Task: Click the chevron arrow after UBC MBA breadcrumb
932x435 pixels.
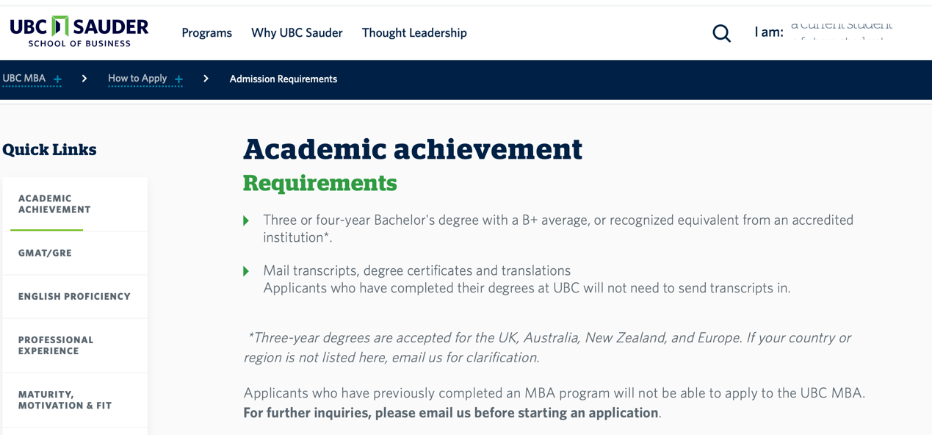Action: pyautogui.click(x=84, y=79)
